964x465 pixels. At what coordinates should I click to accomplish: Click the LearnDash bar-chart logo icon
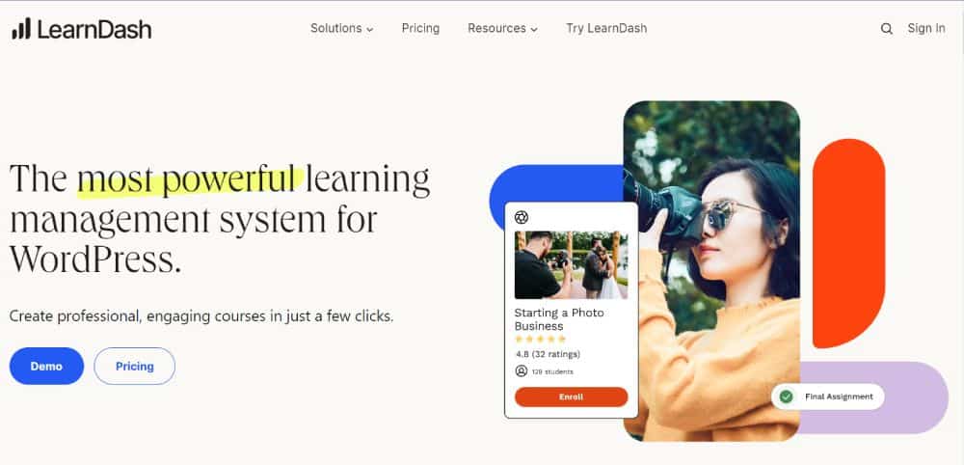(21, 28)
